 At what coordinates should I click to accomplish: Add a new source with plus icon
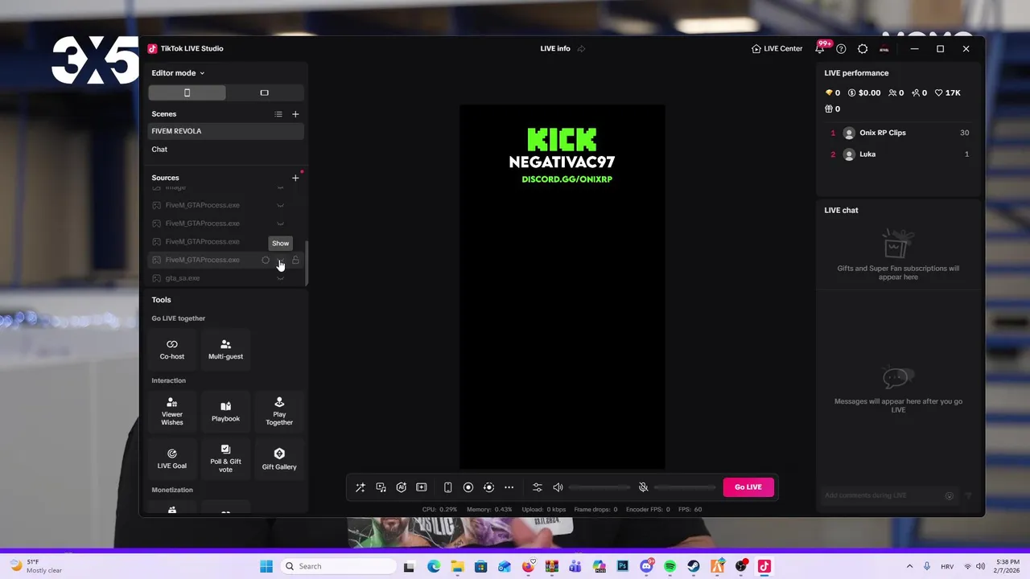click(295, 178)
